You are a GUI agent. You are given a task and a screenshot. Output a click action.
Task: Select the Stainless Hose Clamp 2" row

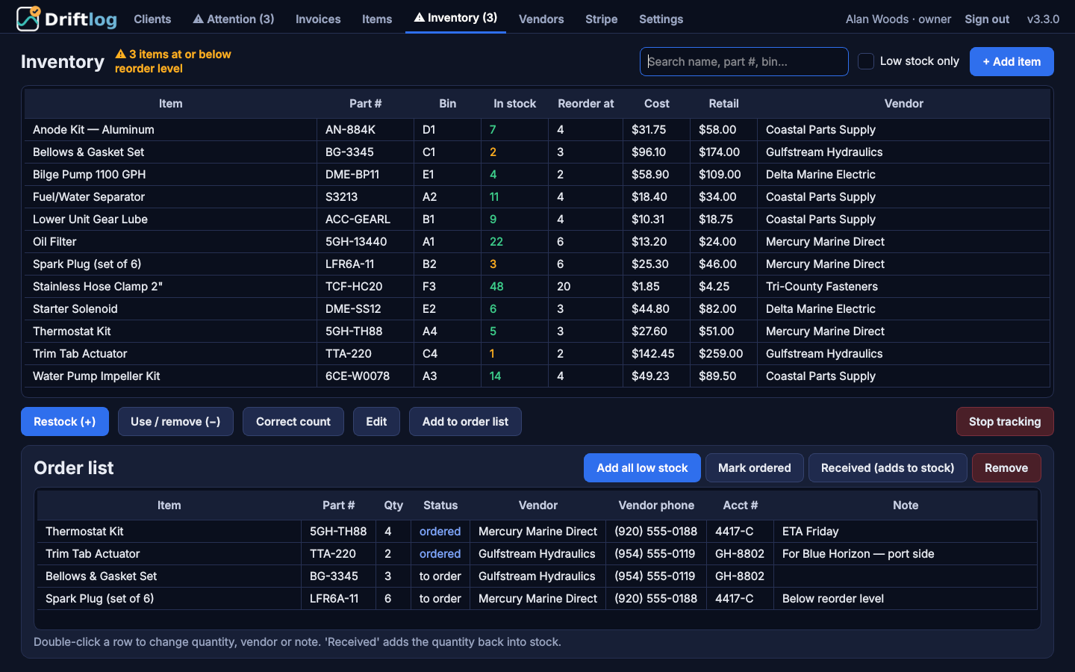coord(537,286)
